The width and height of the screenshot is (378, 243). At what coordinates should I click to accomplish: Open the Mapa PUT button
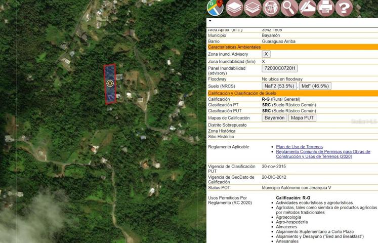302,118
